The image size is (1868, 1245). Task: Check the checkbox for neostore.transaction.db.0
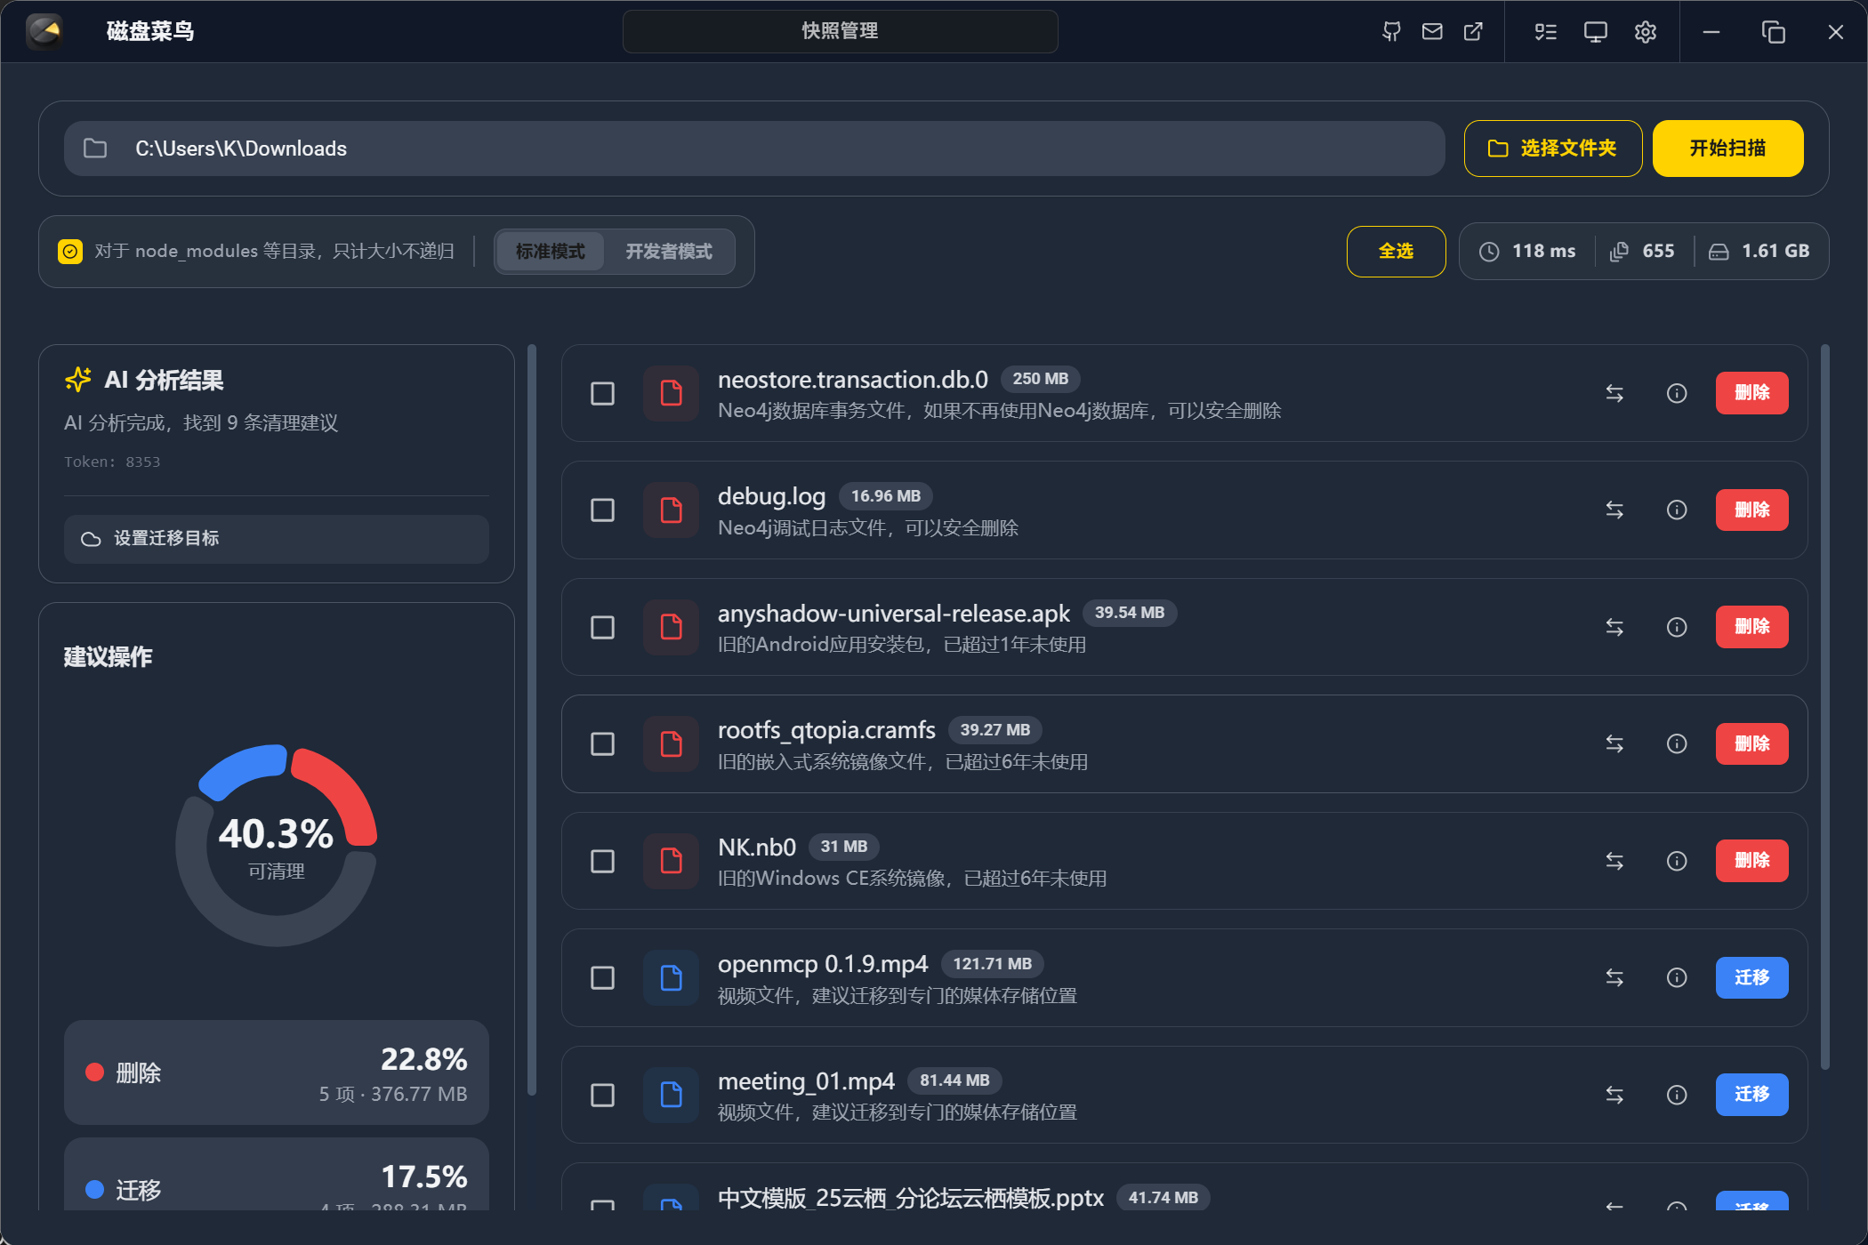[602, 393]
